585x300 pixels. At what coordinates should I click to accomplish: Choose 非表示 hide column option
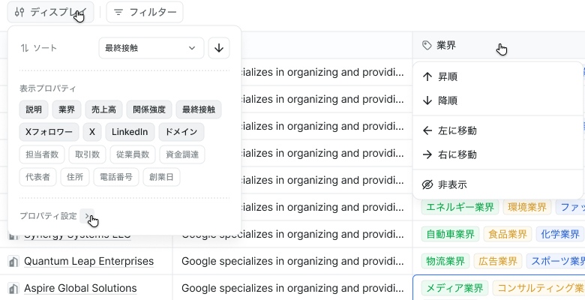tap(498, 184)
